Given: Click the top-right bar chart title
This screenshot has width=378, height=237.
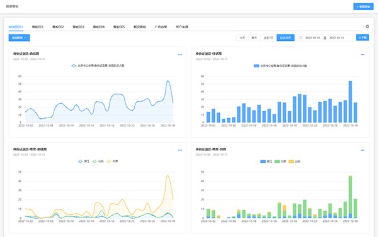Looking at the screenshot, I should [x=209, y=53].
